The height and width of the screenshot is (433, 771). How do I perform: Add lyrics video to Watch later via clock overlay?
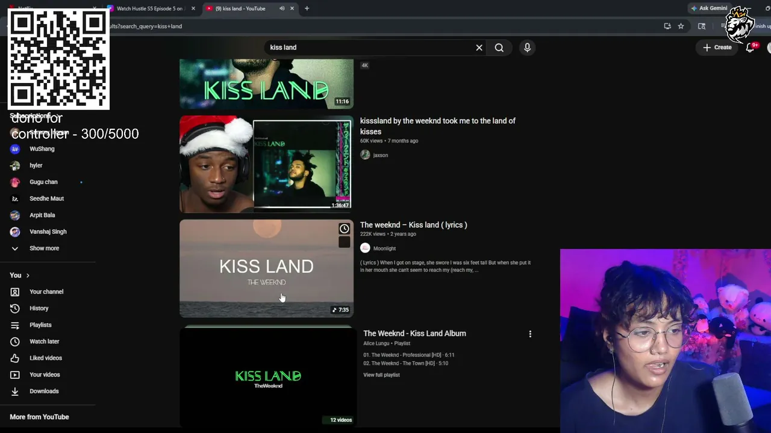[x=344, y=229]
